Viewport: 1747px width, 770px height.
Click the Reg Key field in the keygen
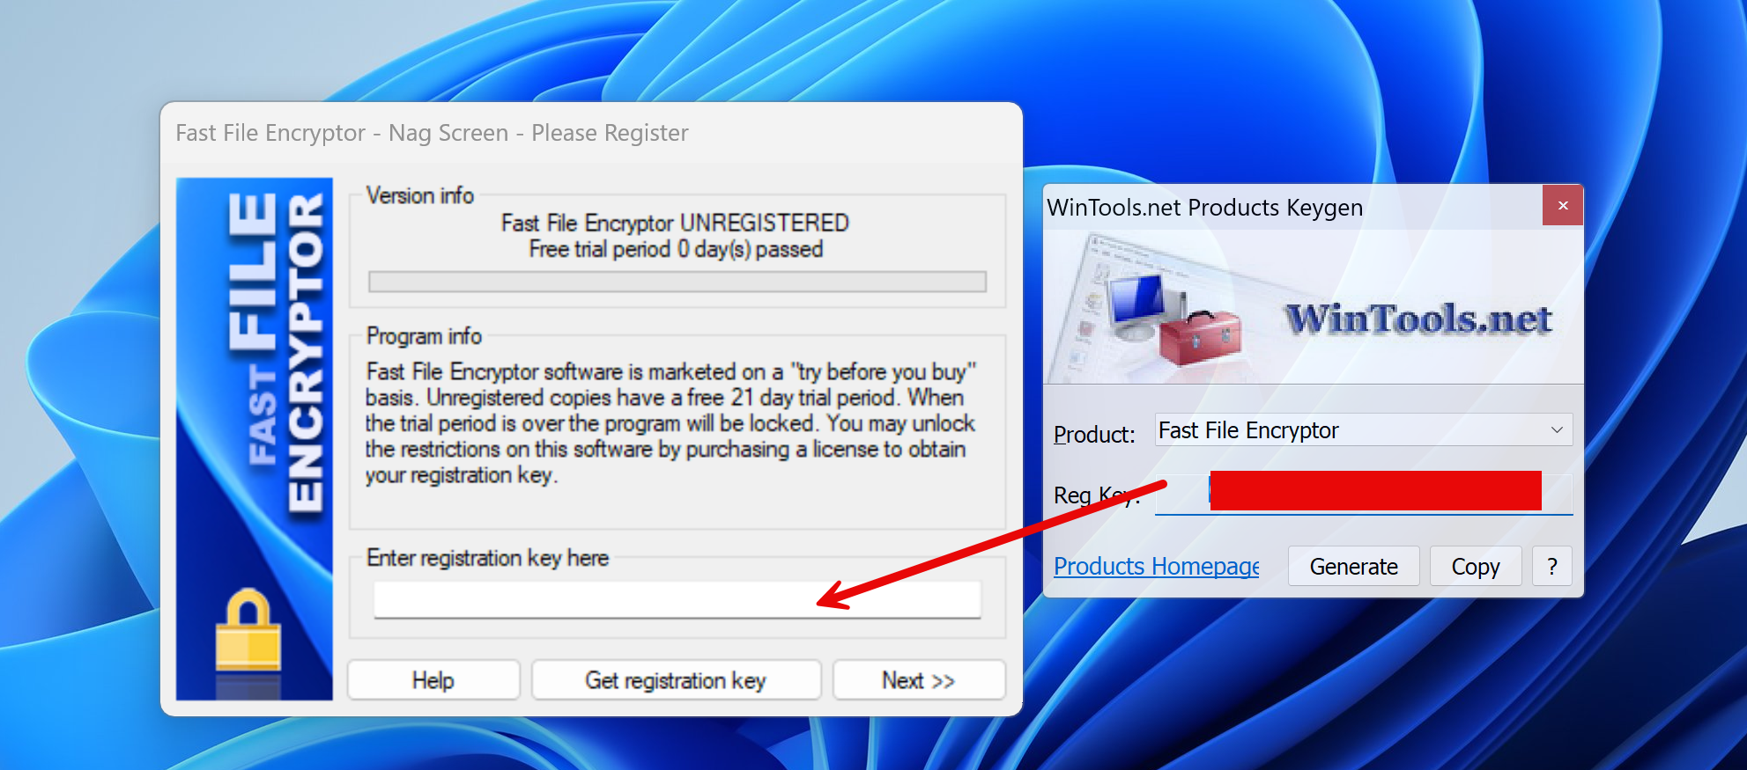1363,493
